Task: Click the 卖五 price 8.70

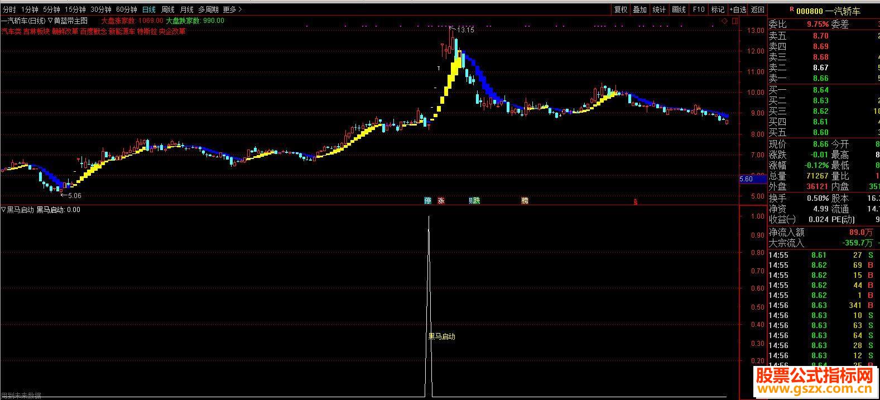Action: click(821, 36)
